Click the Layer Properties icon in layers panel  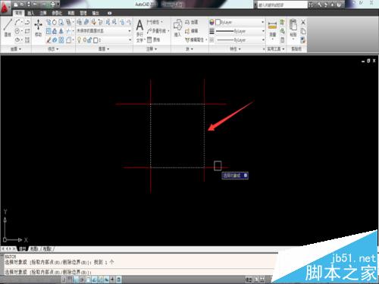79,22
